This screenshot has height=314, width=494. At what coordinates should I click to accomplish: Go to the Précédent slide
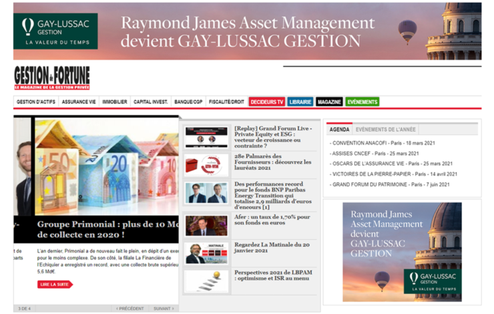pos(130,309)
